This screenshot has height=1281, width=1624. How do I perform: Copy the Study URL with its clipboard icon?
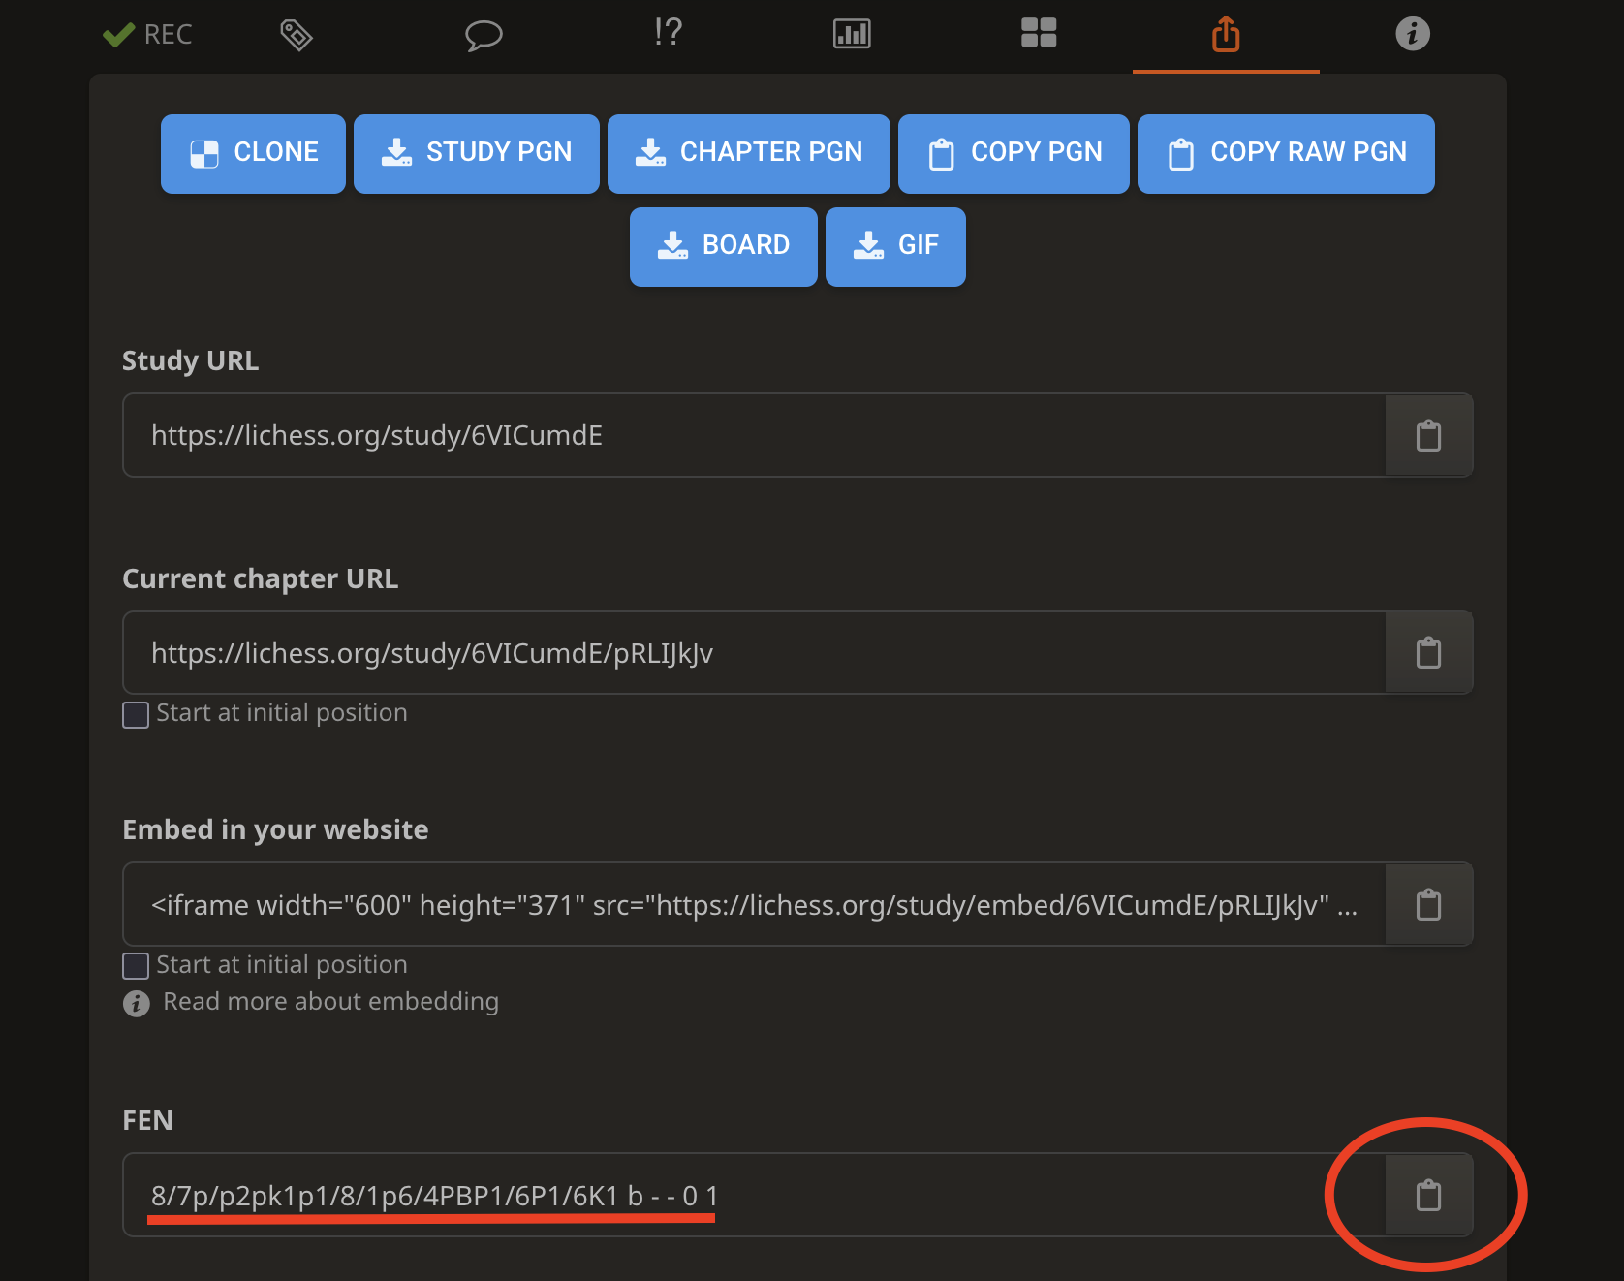point(1427,435)
